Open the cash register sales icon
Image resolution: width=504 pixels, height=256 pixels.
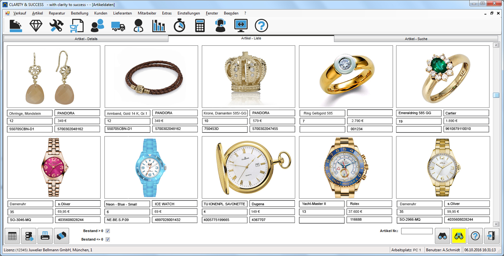[x=16, y=26]
